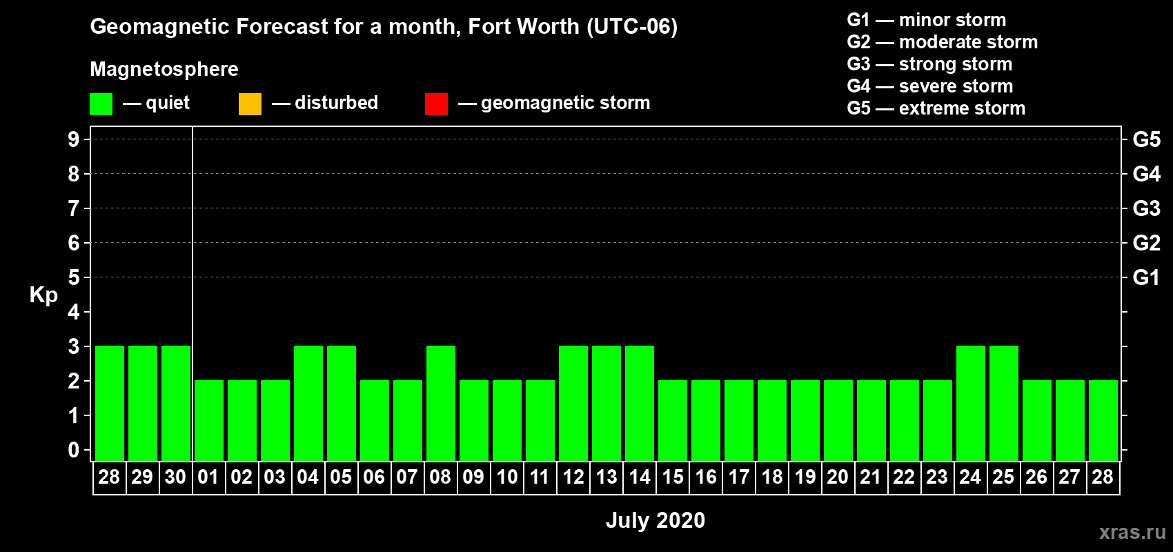Click 'G4 — severe storm' legend line
This screenshot has height=552, width=1173.
[x=930, y=86]
